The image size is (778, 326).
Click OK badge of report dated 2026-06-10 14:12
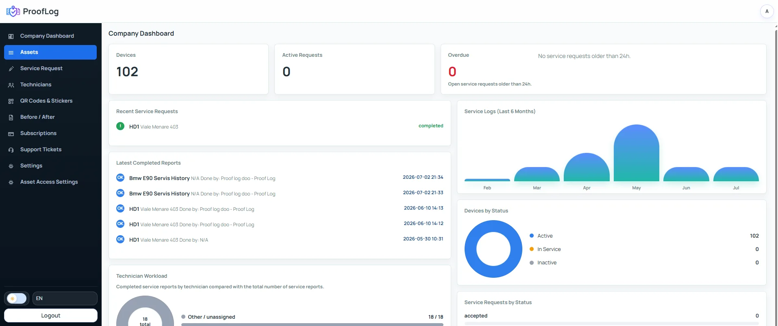[x=120, y=223]
